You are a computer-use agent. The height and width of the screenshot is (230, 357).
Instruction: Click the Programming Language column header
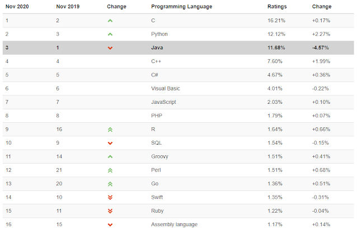181,7
